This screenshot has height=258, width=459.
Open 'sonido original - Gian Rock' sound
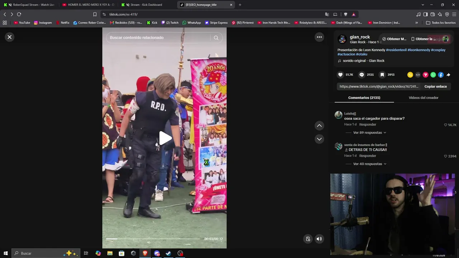[x=363, y=61]
